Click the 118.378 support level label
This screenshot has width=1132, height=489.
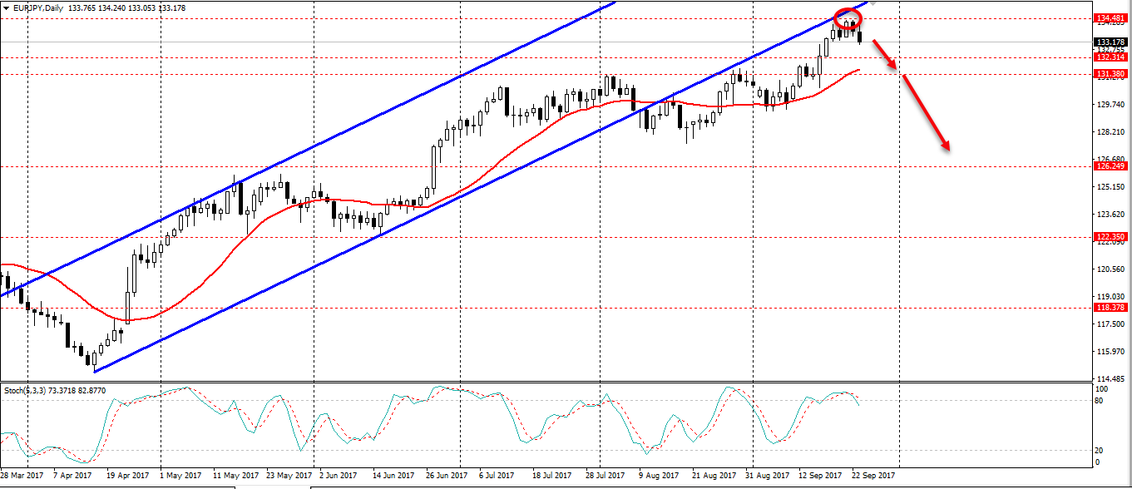(1111, 308)
